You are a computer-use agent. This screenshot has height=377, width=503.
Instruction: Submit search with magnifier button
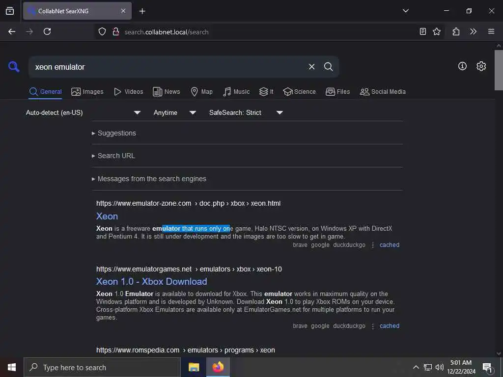point(328,67)
